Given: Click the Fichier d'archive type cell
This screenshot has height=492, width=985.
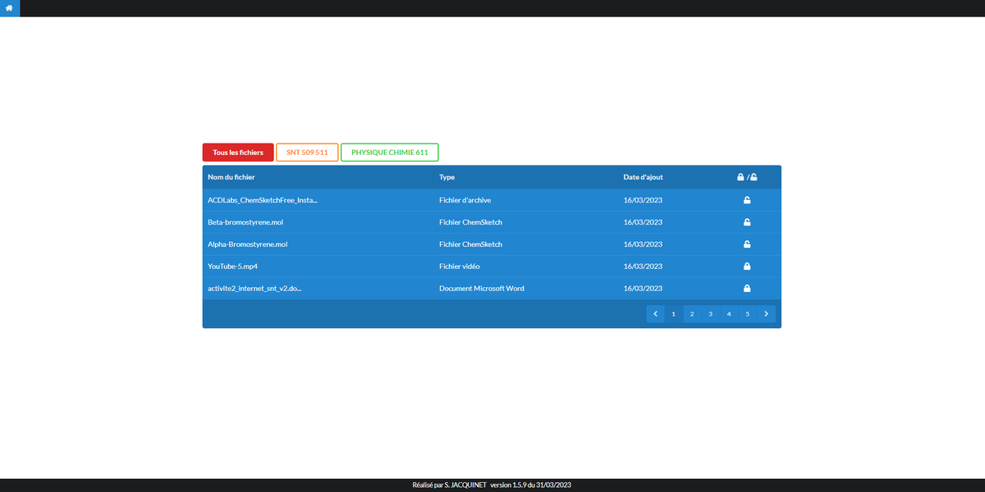Looking at the screenshot, I should (465, 200).
